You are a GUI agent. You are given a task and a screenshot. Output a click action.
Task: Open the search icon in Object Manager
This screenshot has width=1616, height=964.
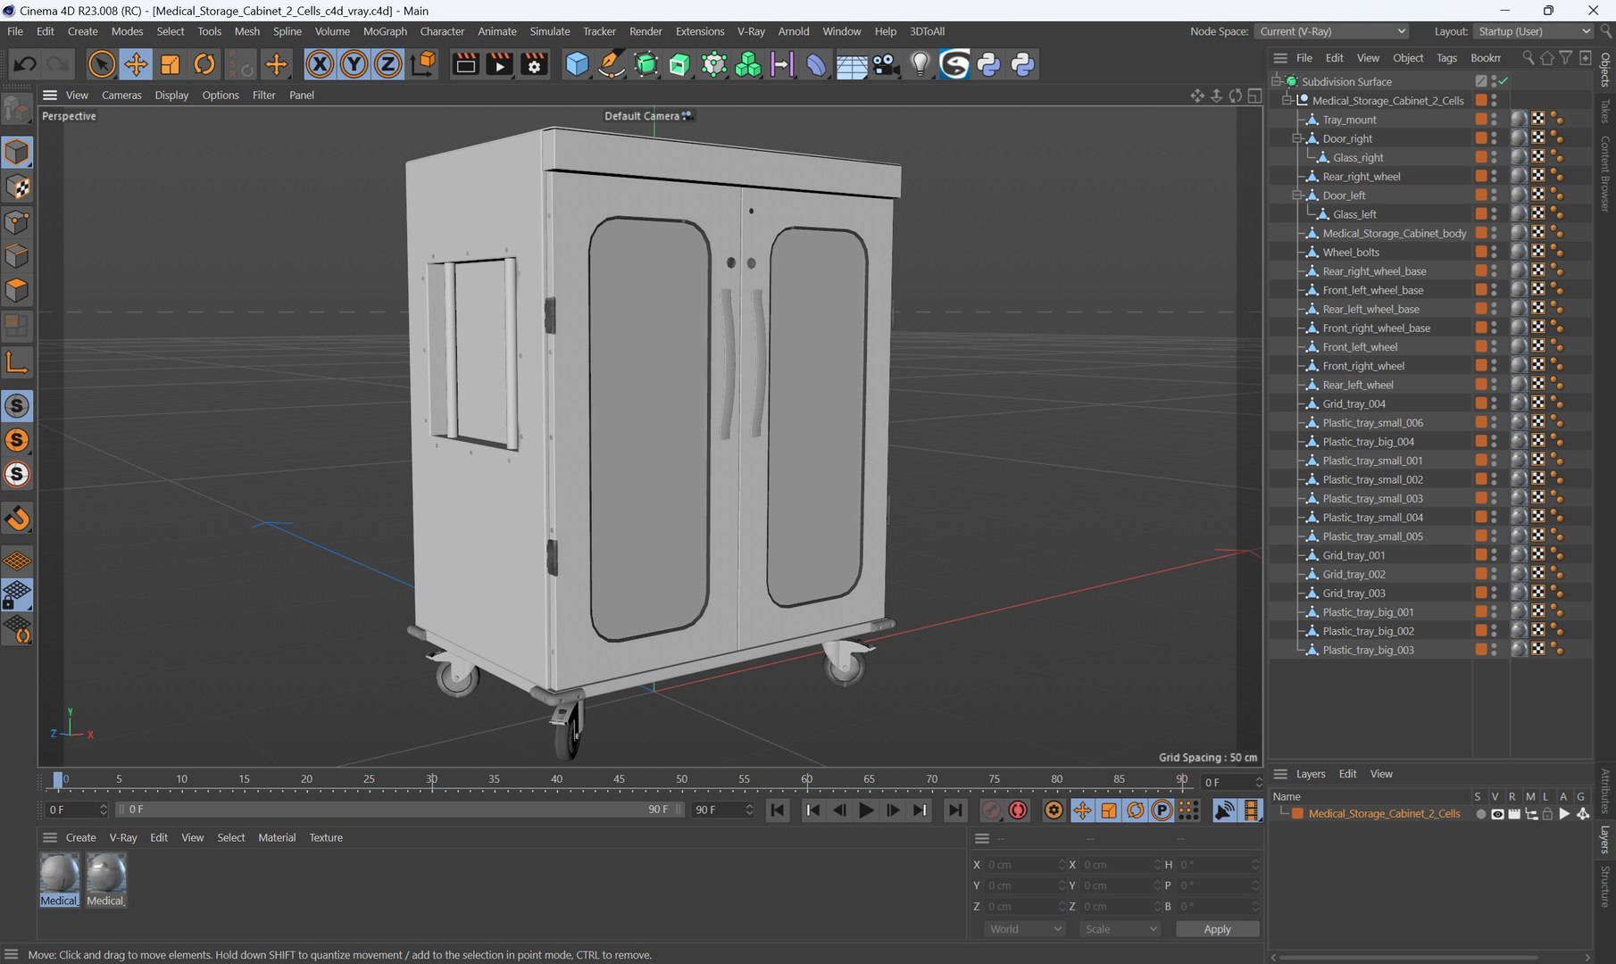pyautogui.click(x=1529, y=58)
